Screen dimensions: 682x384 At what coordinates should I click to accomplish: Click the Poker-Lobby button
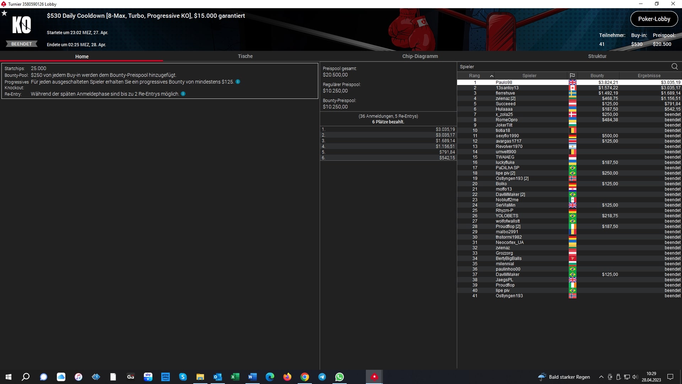[654, 19]
